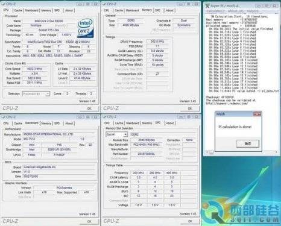The image size is (281, 226).
Task: Select Cache tab in the CPU-Z Motherboard window
Action: 18,124
